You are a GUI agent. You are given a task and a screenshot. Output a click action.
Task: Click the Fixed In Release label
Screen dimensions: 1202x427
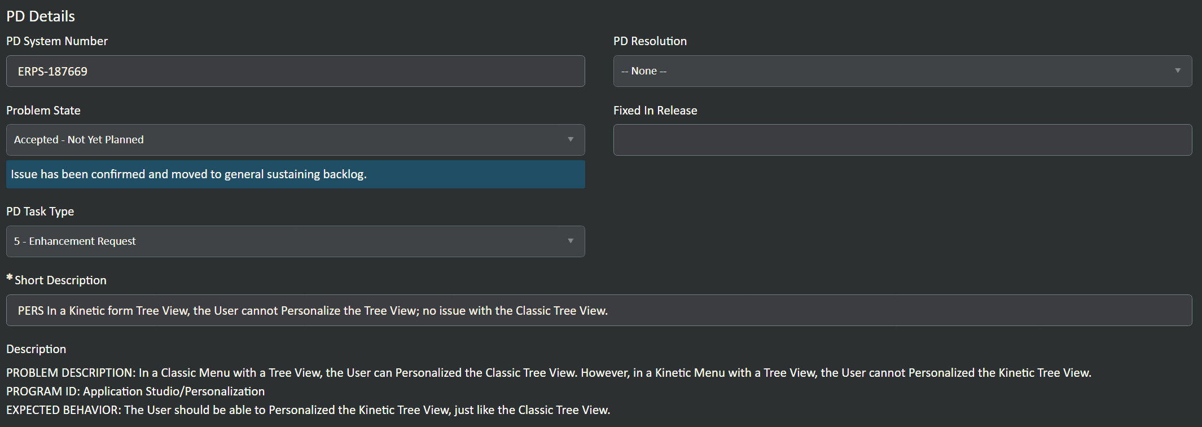click(655, 111)
